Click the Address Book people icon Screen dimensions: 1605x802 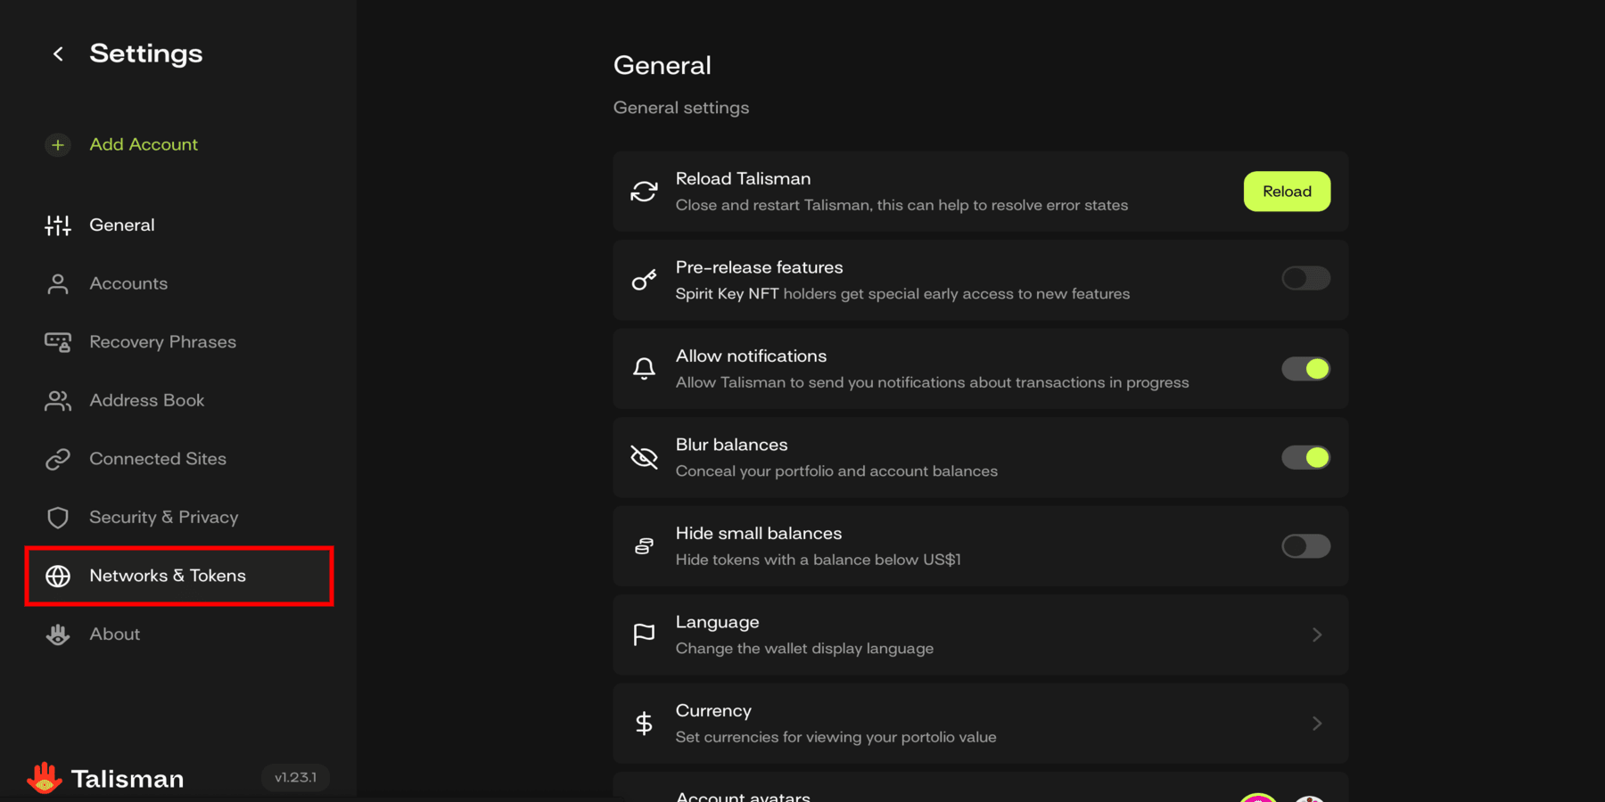tap(58, 401)
